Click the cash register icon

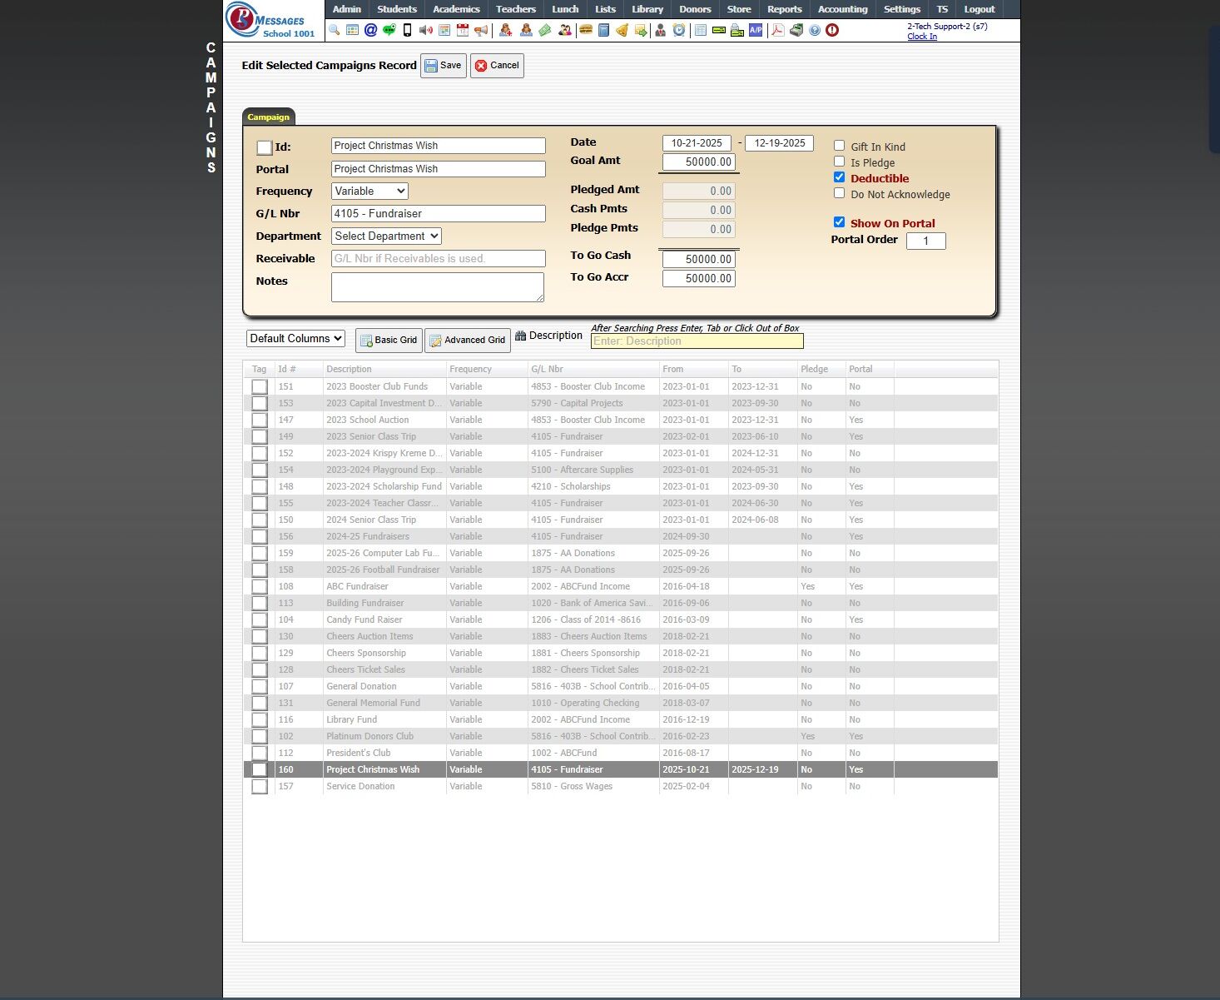click(x=796, y=30)
